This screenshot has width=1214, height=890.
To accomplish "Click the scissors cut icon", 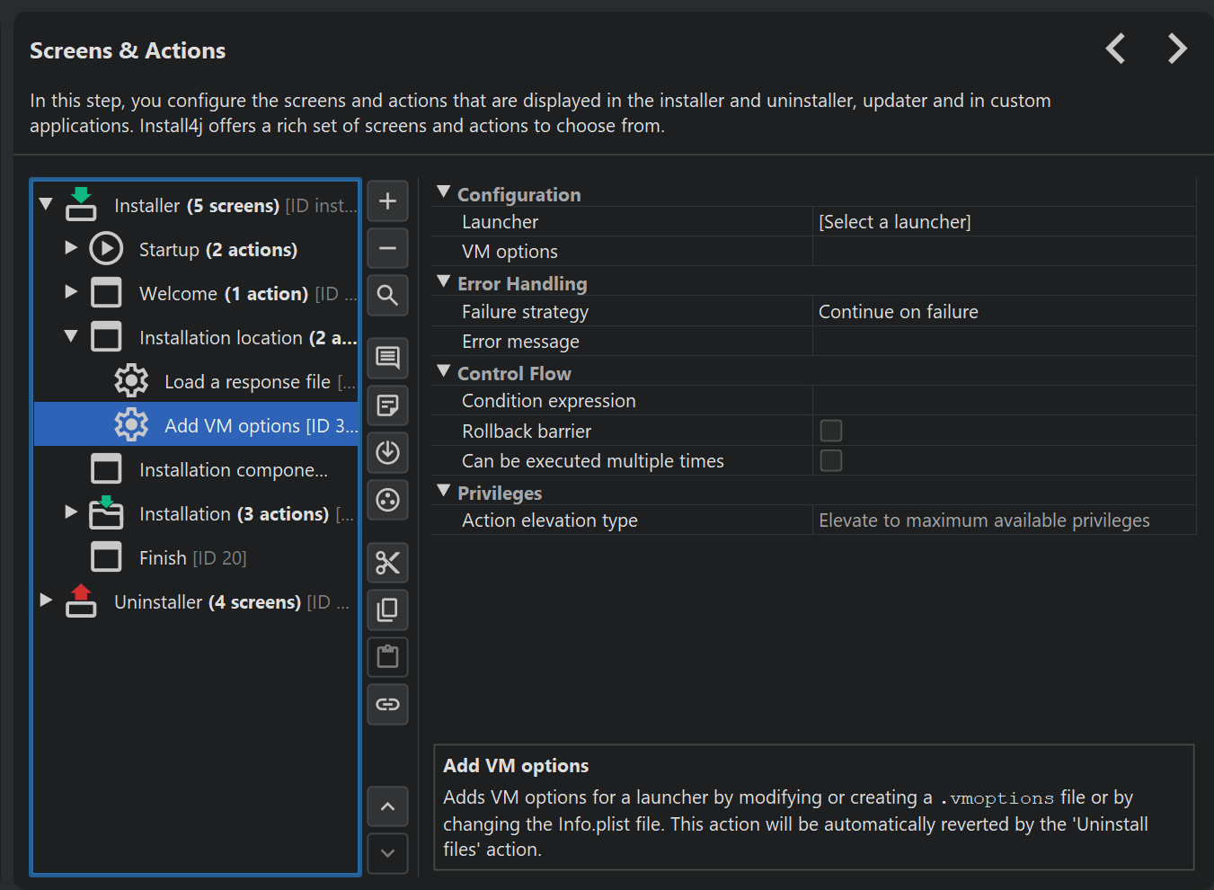I will pos(387,563).
